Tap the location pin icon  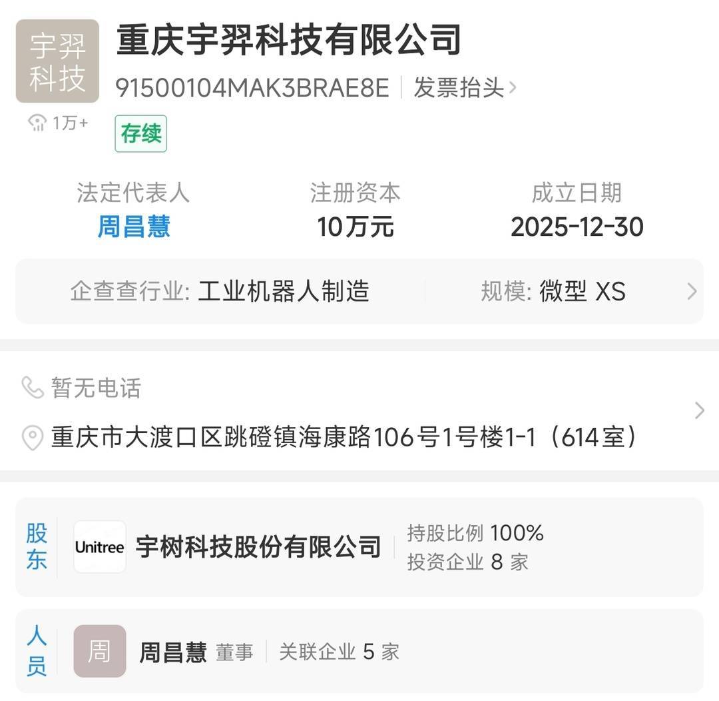[x=32, y=438]
